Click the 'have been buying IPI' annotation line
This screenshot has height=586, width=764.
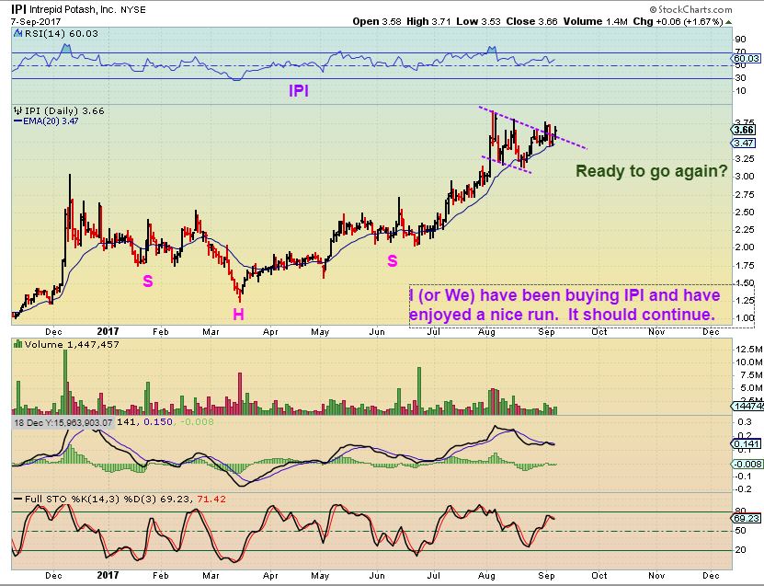pyautogui.click(x=564, y=295)
